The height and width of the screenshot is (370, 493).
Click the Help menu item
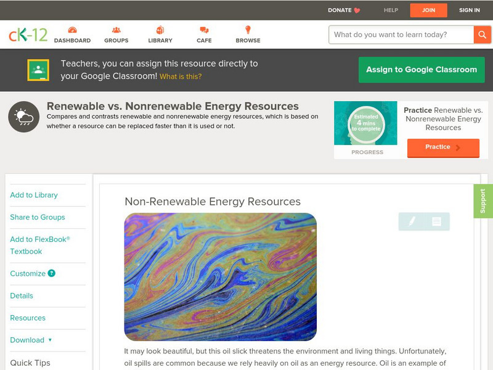(x=391, y=10)
